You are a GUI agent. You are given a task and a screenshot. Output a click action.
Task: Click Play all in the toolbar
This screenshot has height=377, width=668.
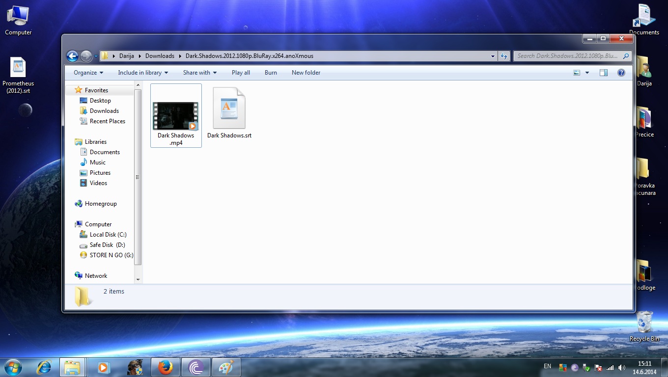click(x=241, y=73)
